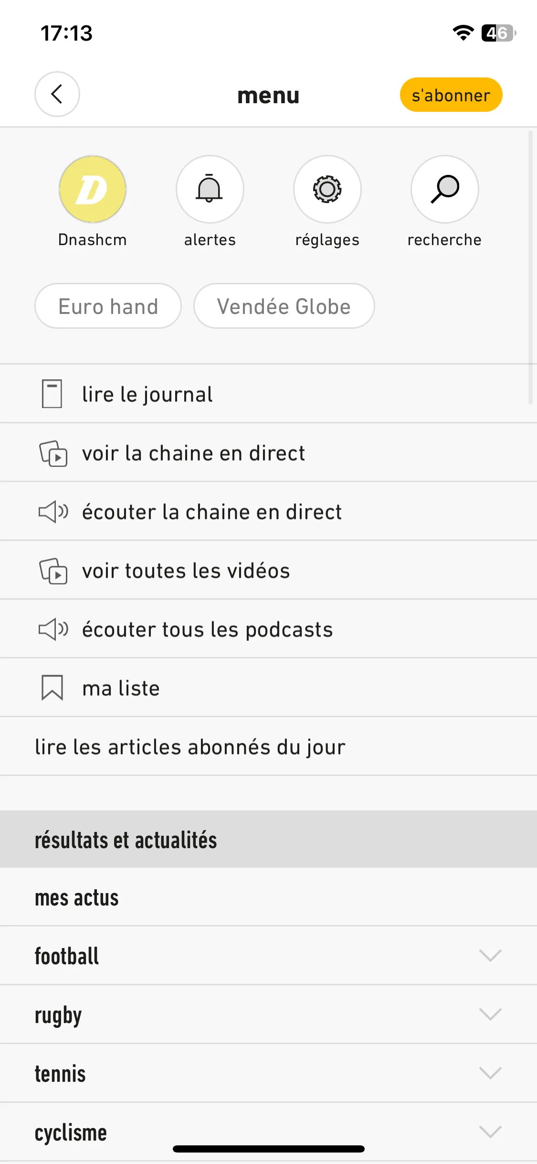This screenshot has width=537, height=1164.
Task: Open écouter tous les podcasts
Action: tap(268, 629)
